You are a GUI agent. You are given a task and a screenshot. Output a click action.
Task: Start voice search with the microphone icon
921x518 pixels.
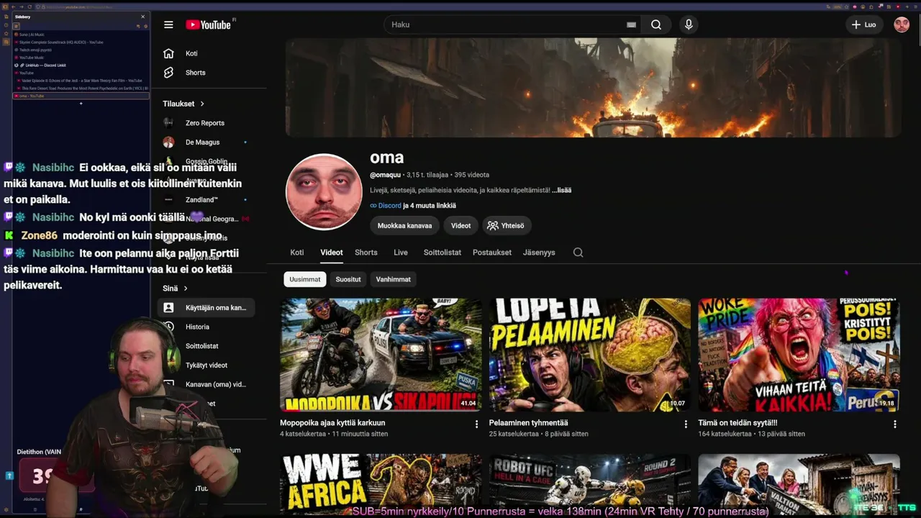(689, 24)
